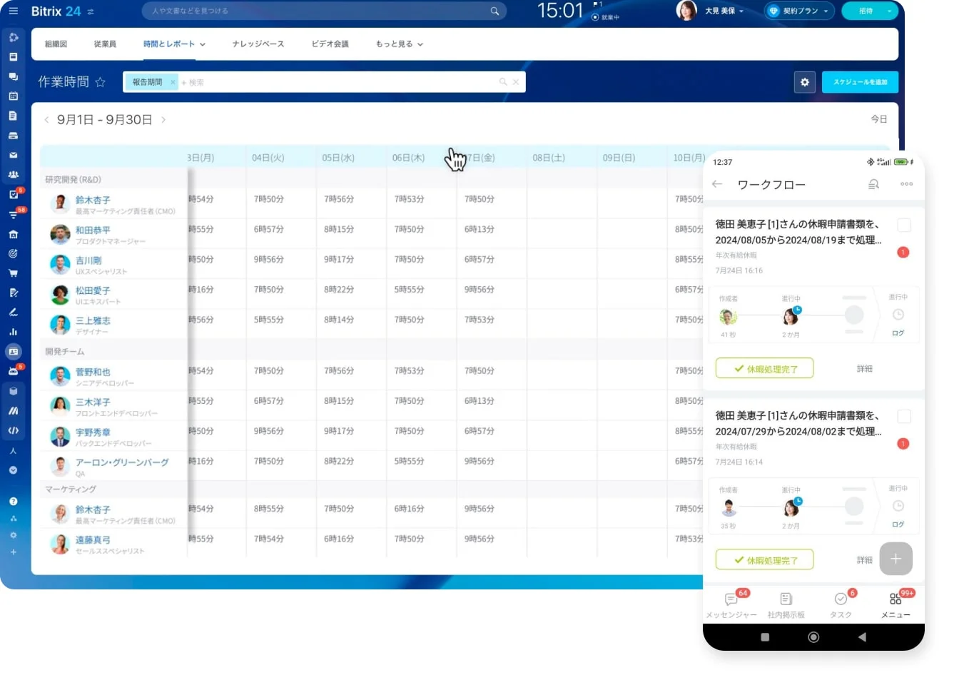Expand the 時間とレポート dropdown
The width and height of the screenshot is (959, 685).
coord(174,44)
